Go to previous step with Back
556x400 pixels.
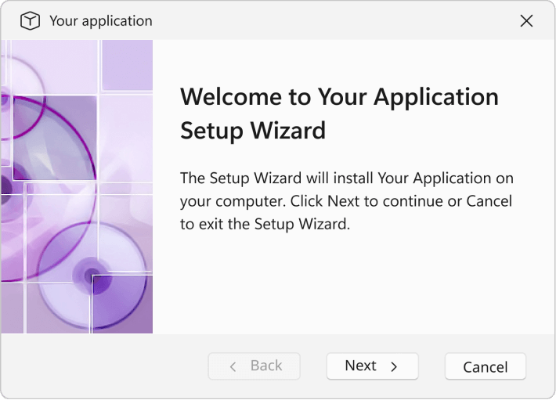254,366
